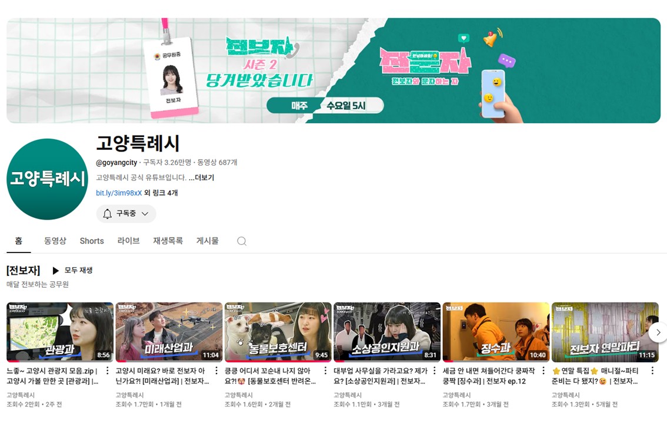Click the 매달 전보하는 공무원 playlist description

pos(38,284)
